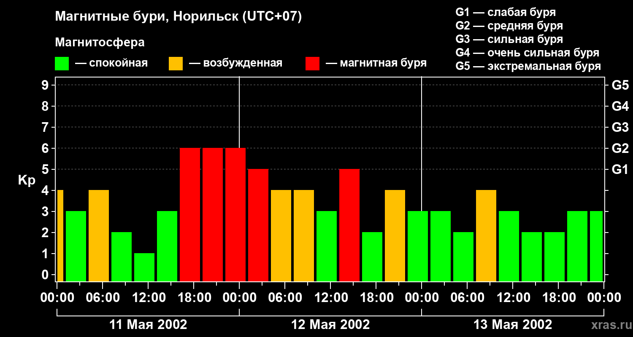633x337 pixels.
Task: Click the first red bar at 18:00 on 11 May
Action: coord(190,214)
